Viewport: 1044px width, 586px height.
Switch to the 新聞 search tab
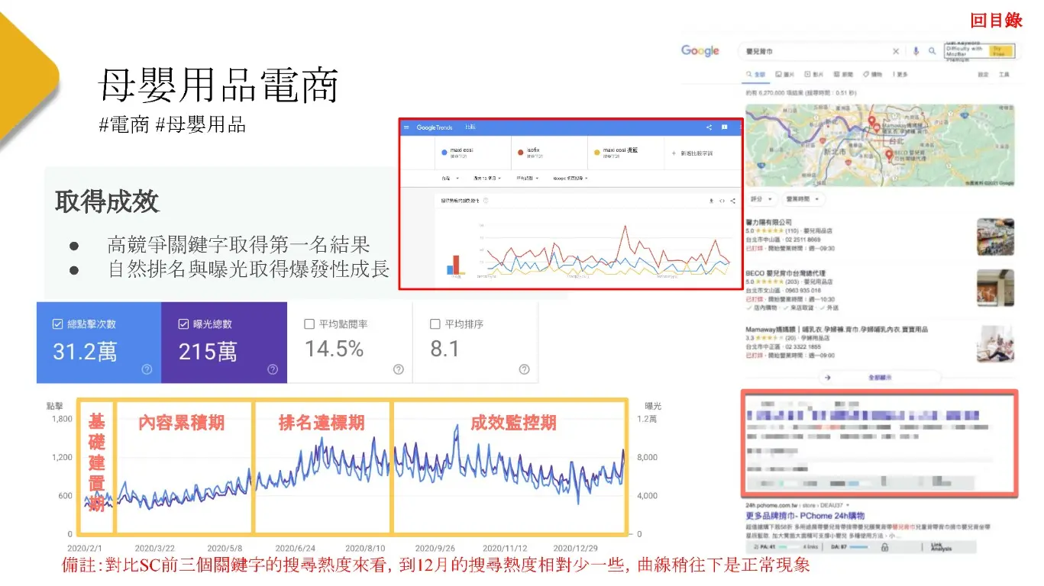pos(843,75)
